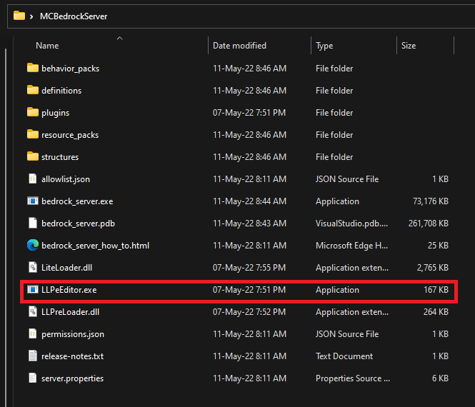The image size is (475, 407).
Task: Select the bedrock_server_how_to.html file name
Action: [96, 246]
